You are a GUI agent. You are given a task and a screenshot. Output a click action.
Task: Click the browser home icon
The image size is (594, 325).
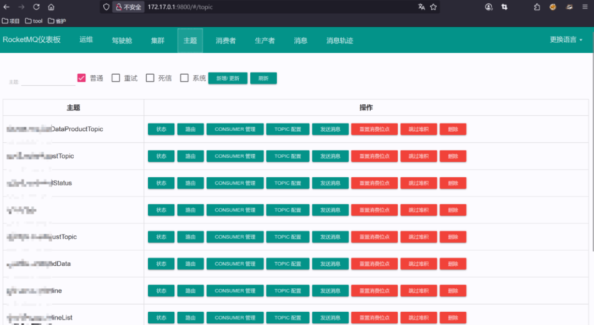pos(51,7)
